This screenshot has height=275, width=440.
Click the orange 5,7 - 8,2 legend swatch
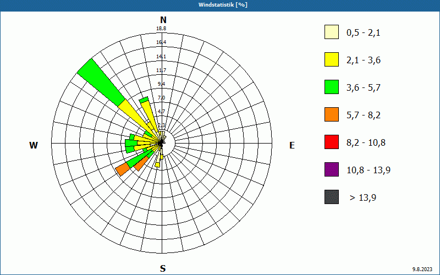click(x=332, y=114)
